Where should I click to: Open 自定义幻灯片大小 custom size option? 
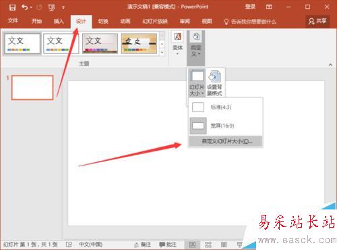click(x=226, y=141)
